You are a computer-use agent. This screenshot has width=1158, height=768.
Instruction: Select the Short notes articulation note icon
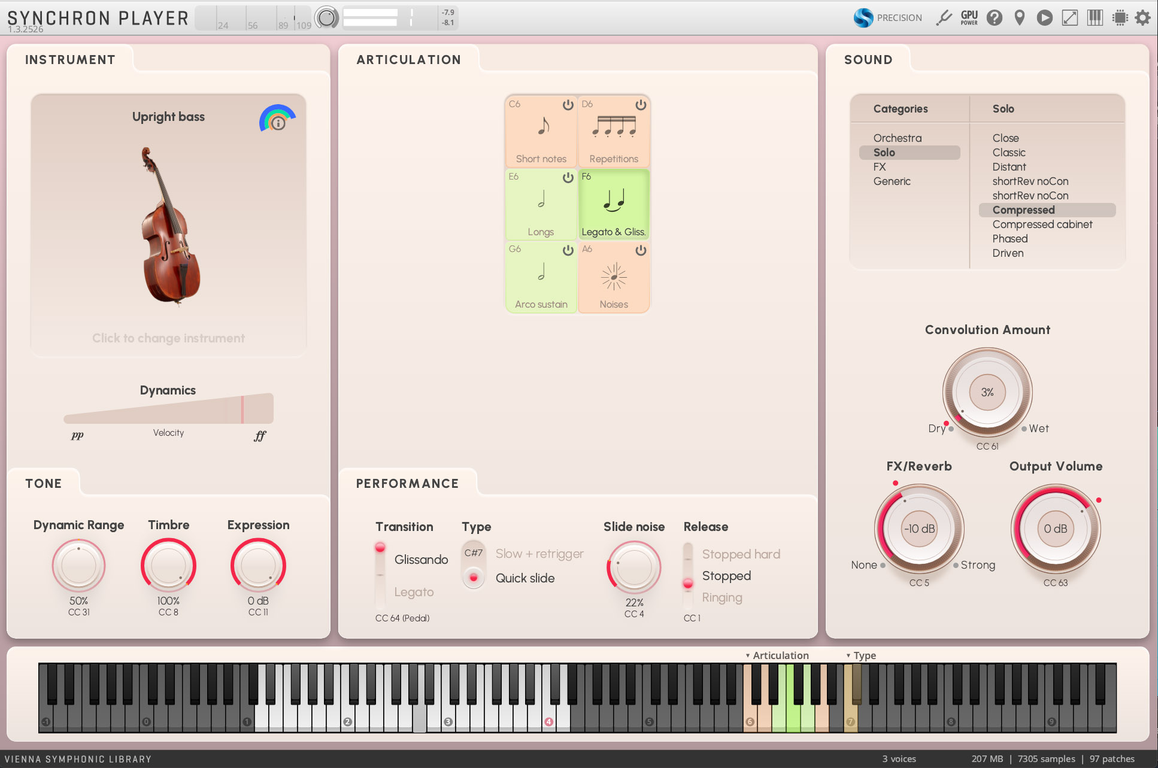pos(542,126)
